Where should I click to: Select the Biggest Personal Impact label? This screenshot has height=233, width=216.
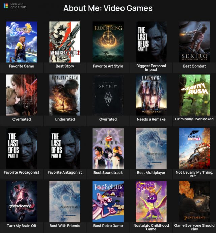coord(151,68)
